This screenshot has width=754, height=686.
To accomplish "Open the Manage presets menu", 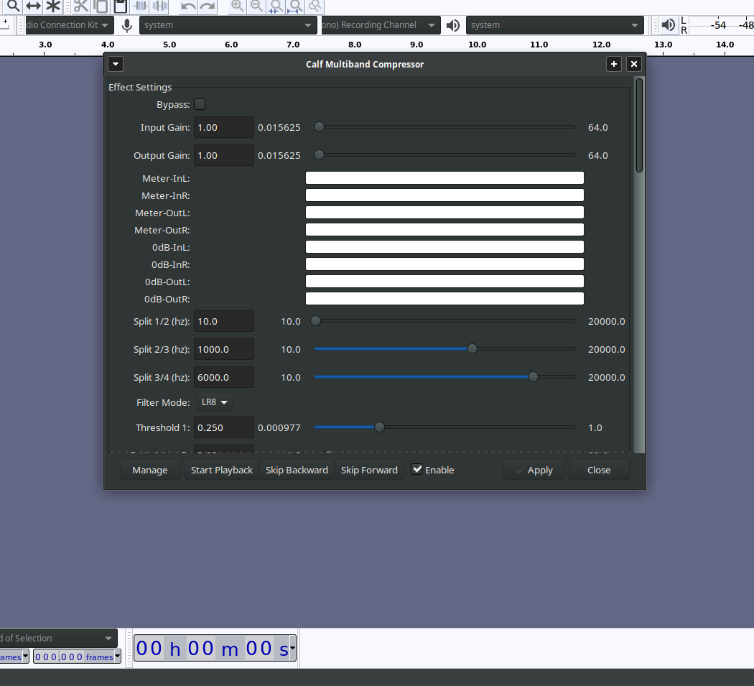I will pos(149,470).
